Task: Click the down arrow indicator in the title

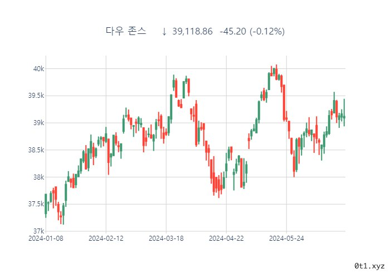Action: pyautogui.click(x=164, y=32)
